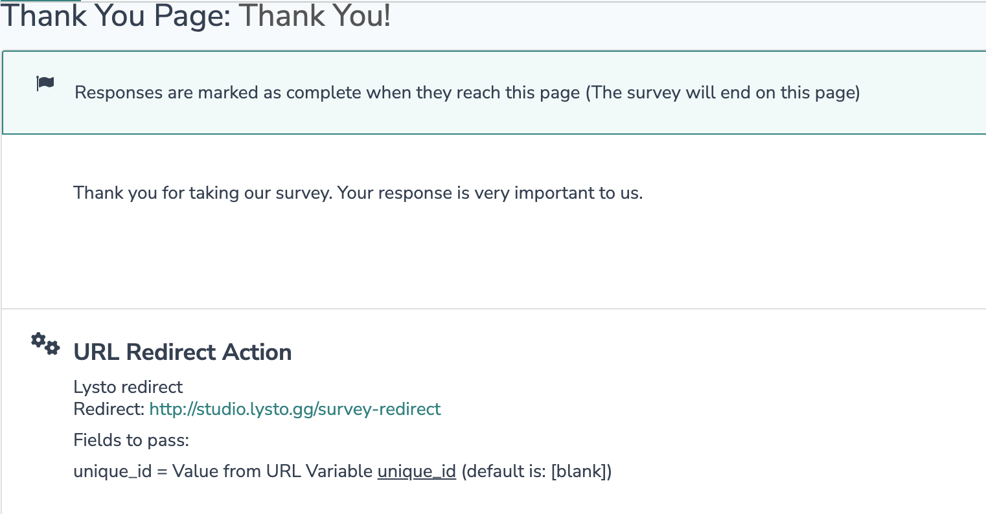The image size is (986, 514).
Task: Open the studio.lysto.gg survey-redirect link
Action: click(295, 409)
